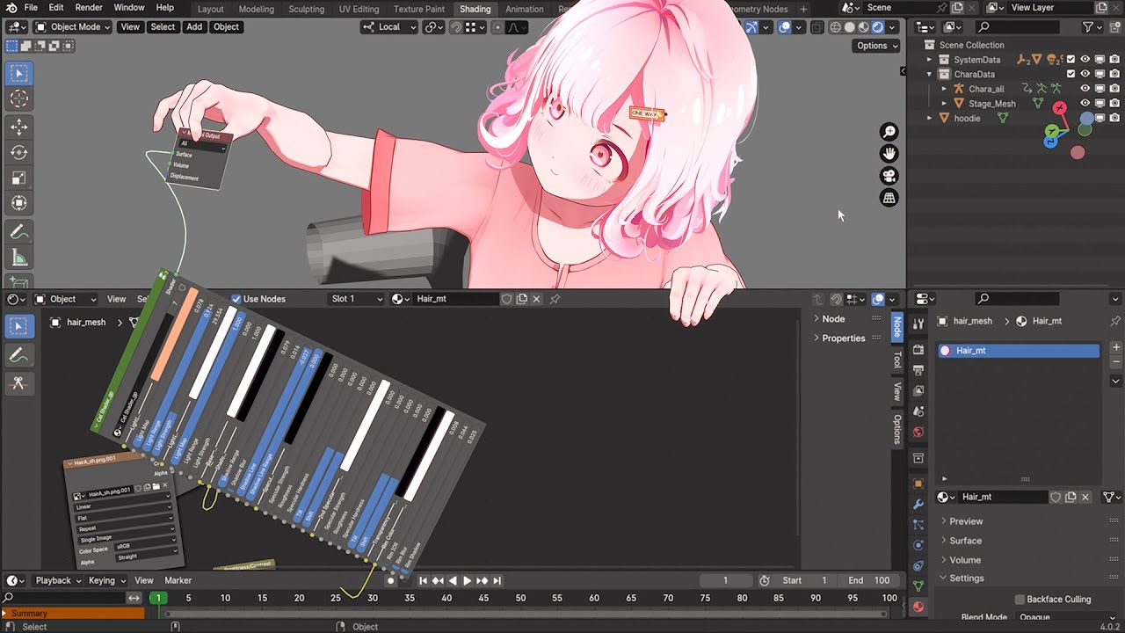Image resolution: width=1125 pixels, height=633 pixels.
Task: Click the Blender logo menu icon
Action: point(11,8)
